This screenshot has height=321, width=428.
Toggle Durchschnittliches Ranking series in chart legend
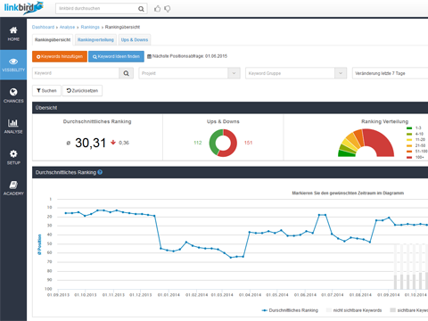point(290,310)
